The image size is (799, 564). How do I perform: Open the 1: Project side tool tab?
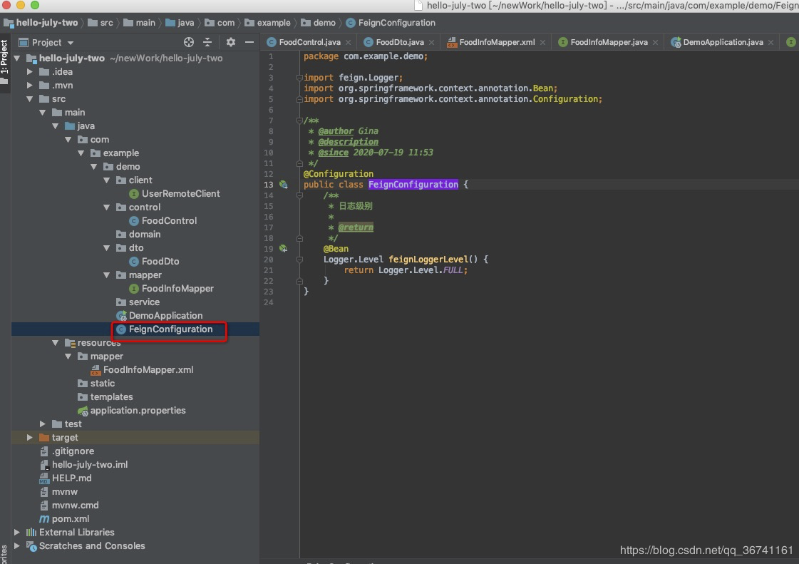click(4, 63)
